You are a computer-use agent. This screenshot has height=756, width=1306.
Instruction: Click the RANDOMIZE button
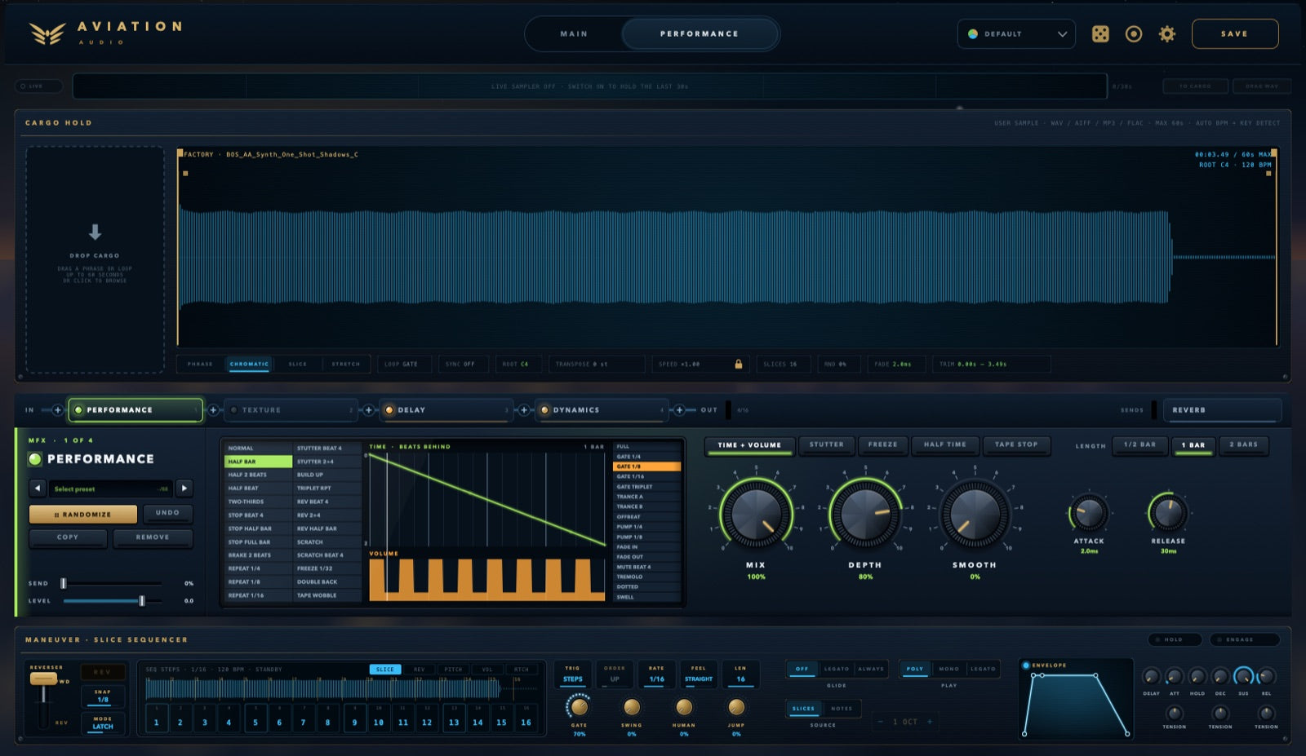(x=83, y=515)
